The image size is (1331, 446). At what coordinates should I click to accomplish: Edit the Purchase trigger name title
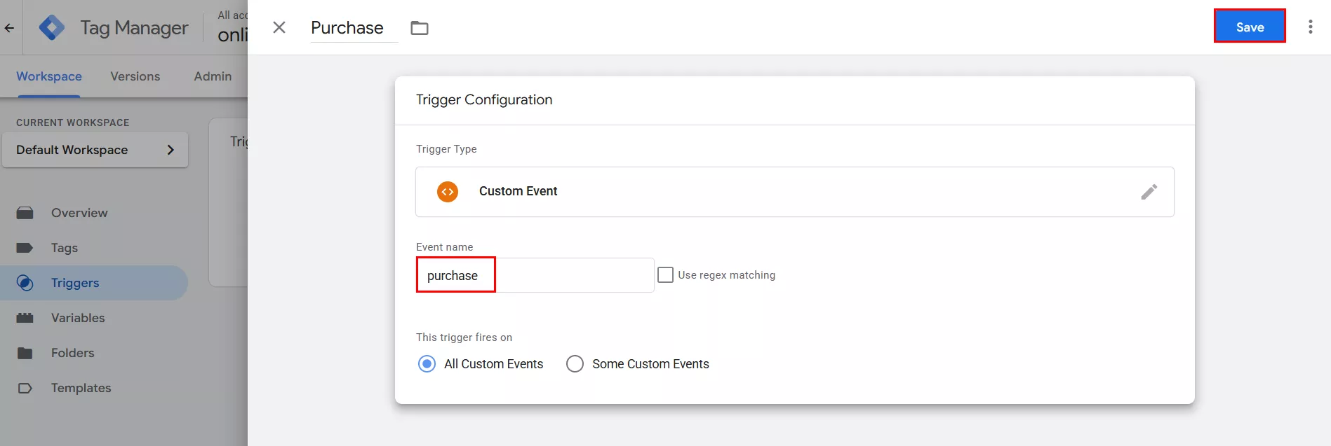[347, 28]
